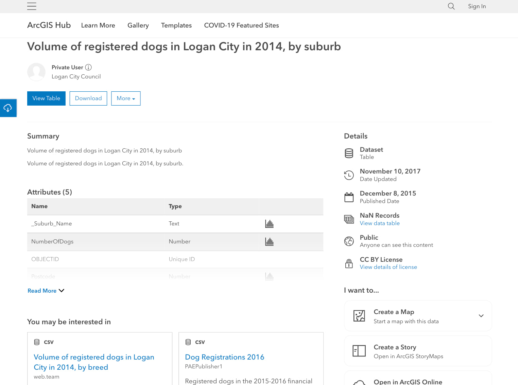Go to the Templates menu item
This screenshot has width=518, height=385.
pyautogui.click(x=176, y=25)
